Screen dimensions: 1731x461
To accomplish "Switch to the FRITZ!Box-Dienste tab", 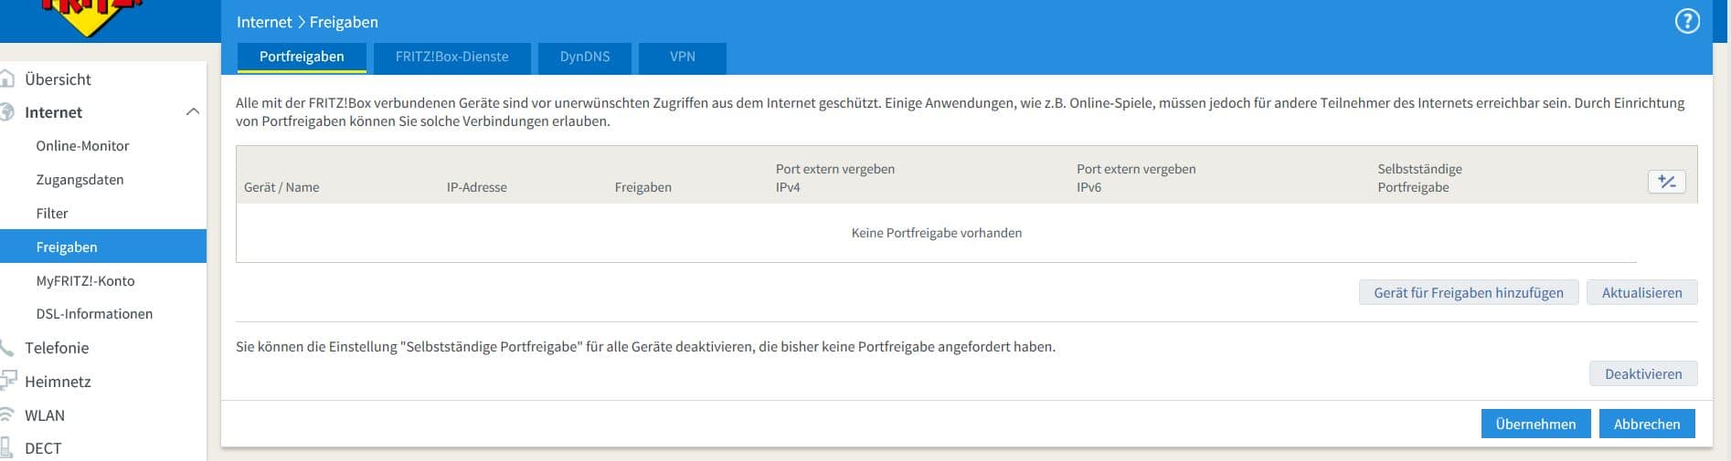I will [451, 57].
